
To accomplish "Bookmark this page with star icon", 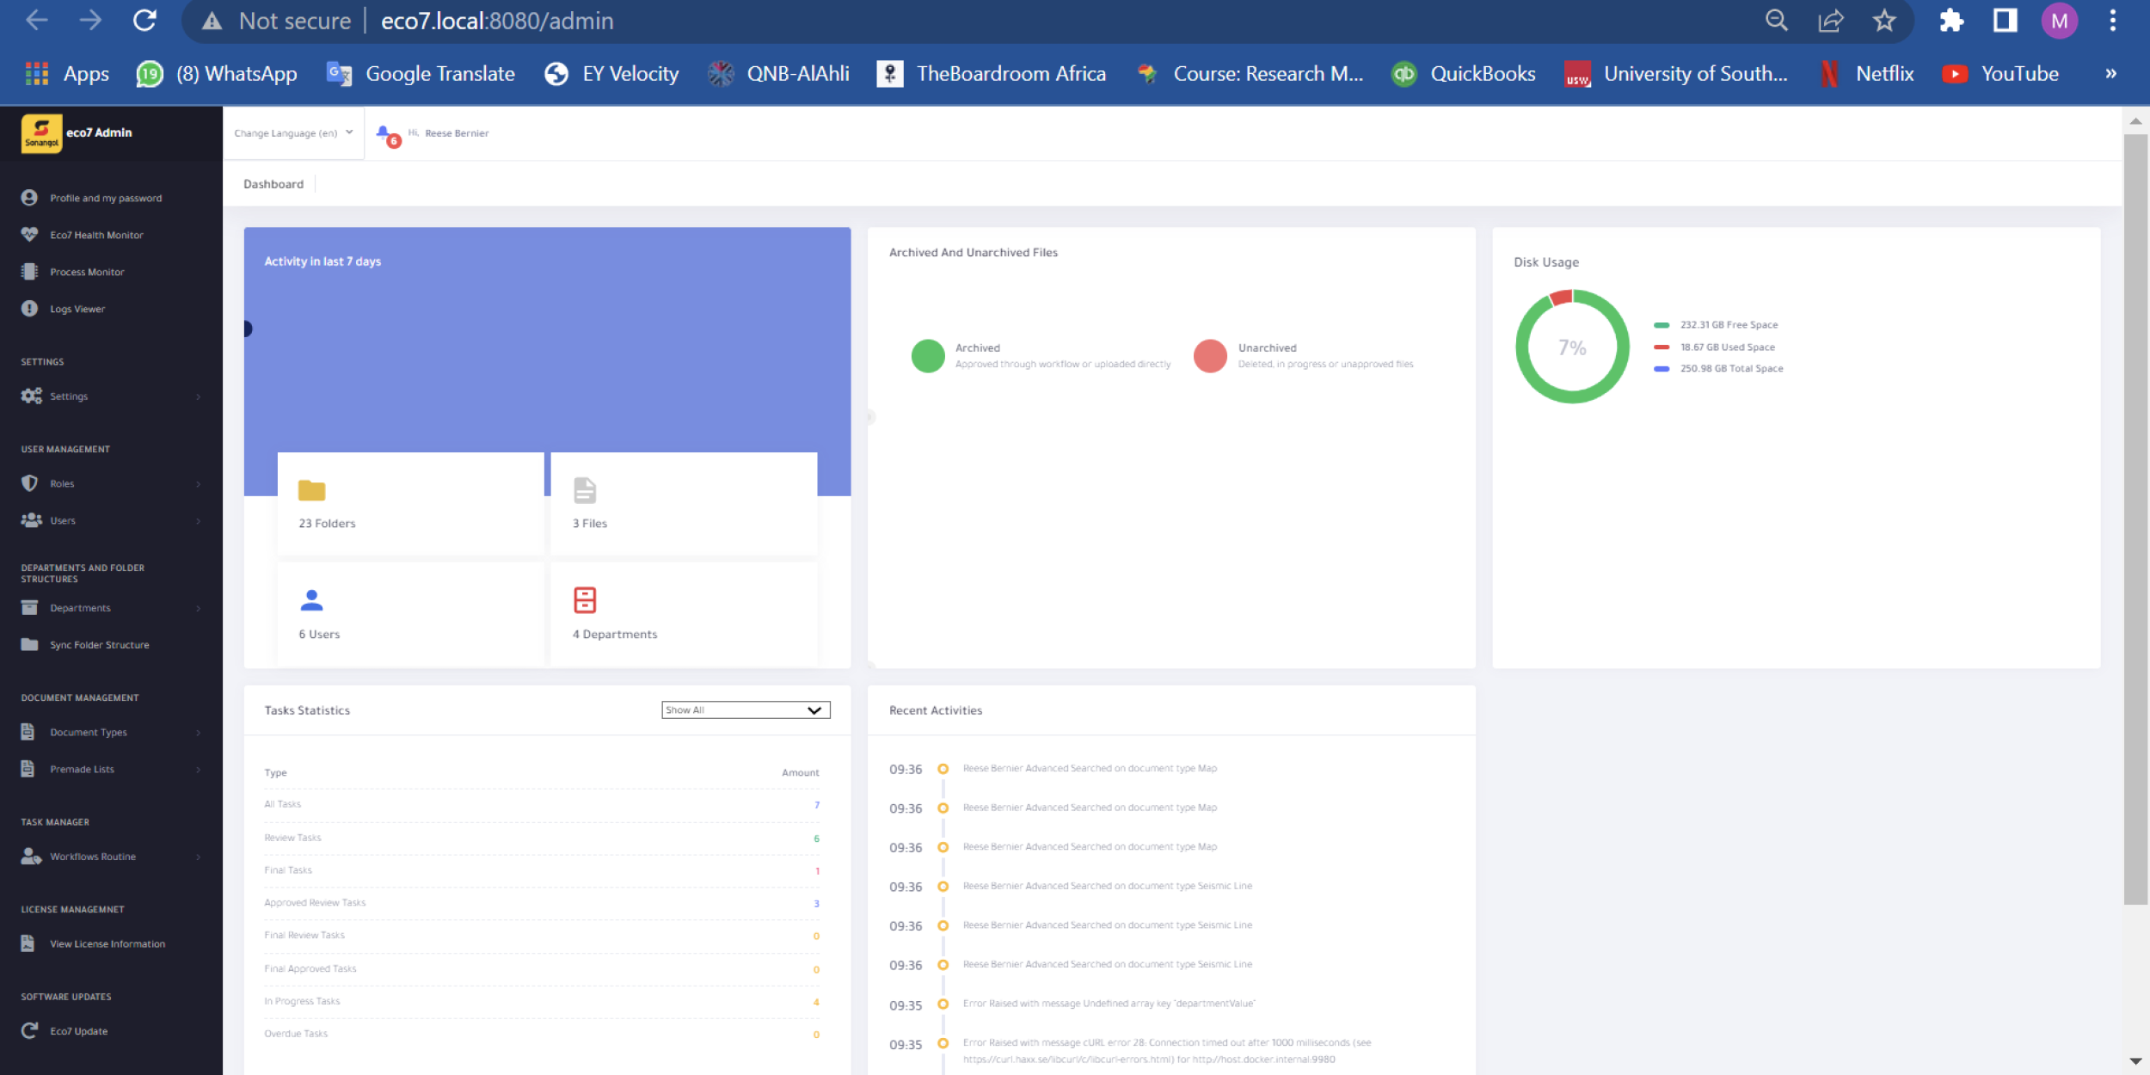I will point(1884,21).
